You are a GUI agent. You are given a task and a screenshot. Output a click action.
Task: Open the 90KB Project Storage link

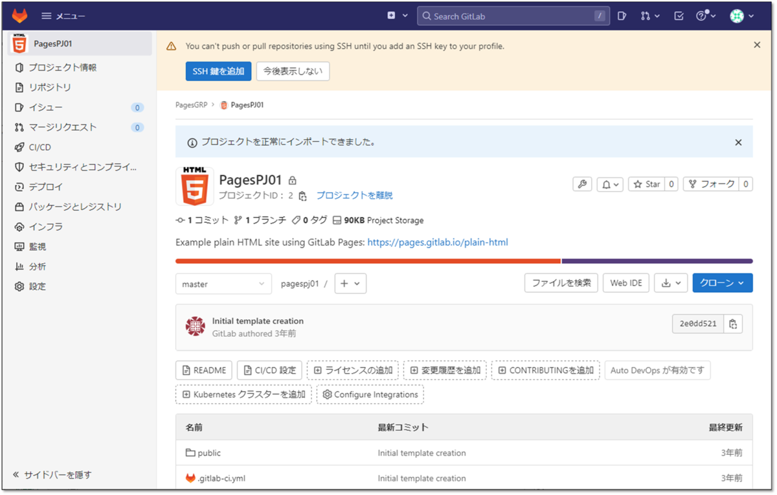[378, 220]
